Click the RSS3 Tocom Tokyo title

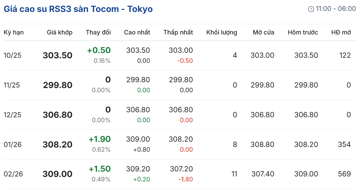[x=78, y=9]
